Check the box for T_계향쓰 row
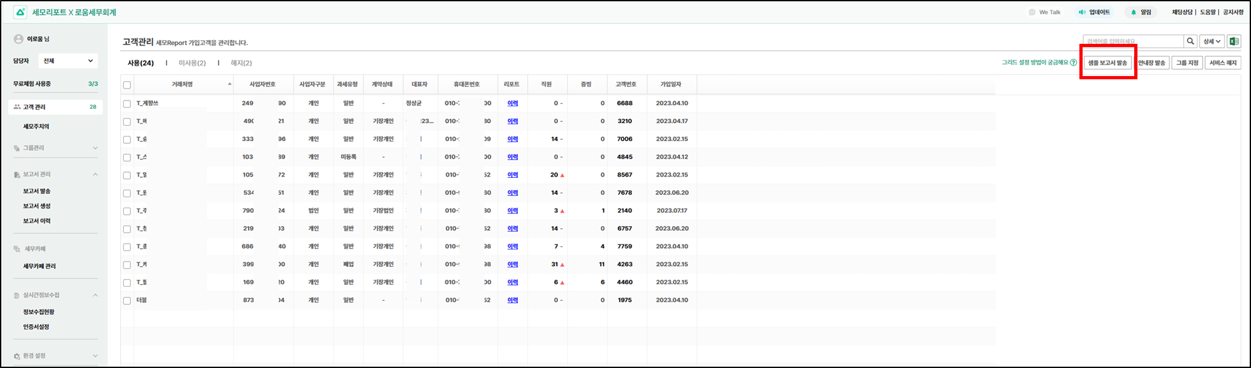 (127, 104)
